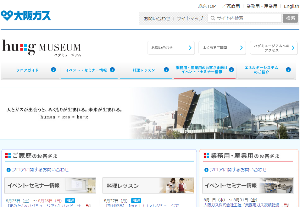Click ハグミュージアムへのアクセス button
This screenshot has width=300, height=207.
click(x=274, y=48)
